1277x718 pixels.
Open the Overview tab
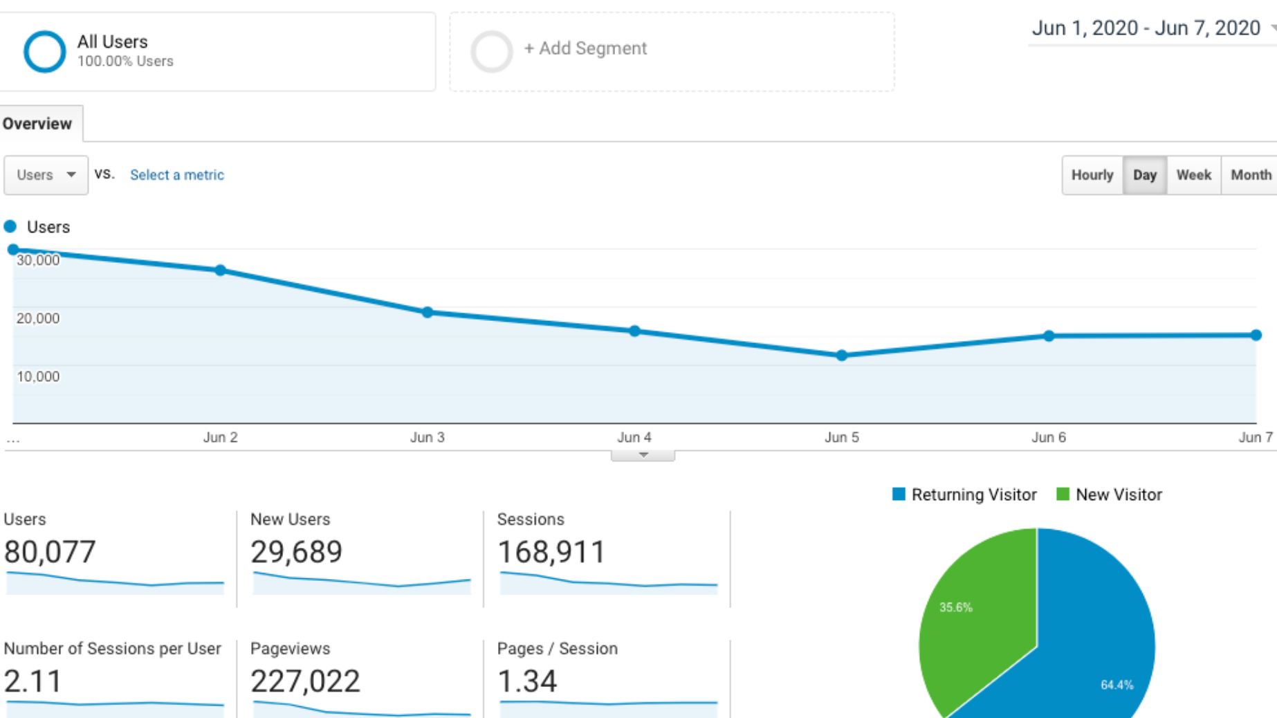(37, 123)
